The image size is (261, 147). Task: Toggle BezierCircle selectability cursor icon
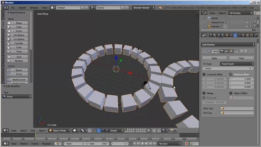(x=251, y=22)
